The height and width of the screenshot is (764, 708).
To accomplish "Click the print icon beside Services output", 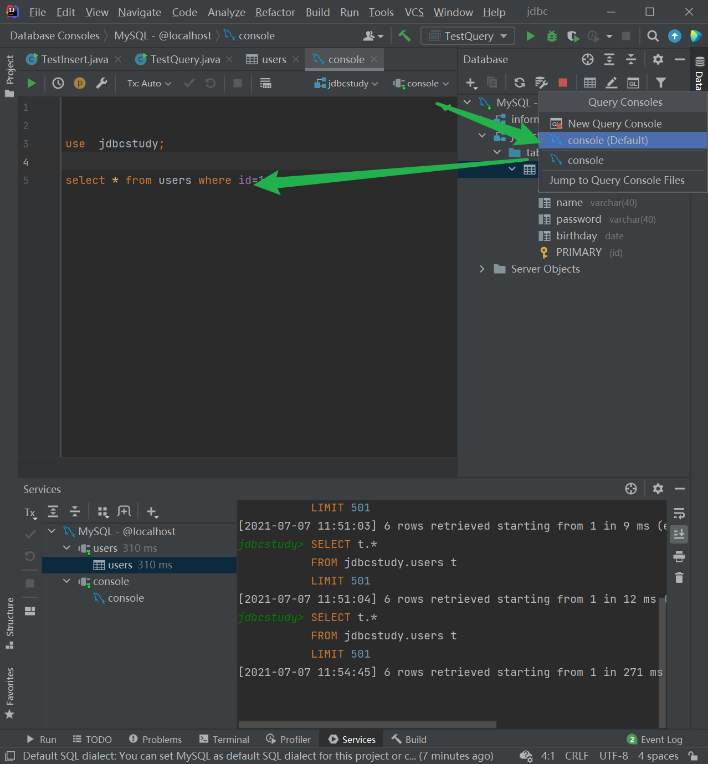I will pos(679,556).
